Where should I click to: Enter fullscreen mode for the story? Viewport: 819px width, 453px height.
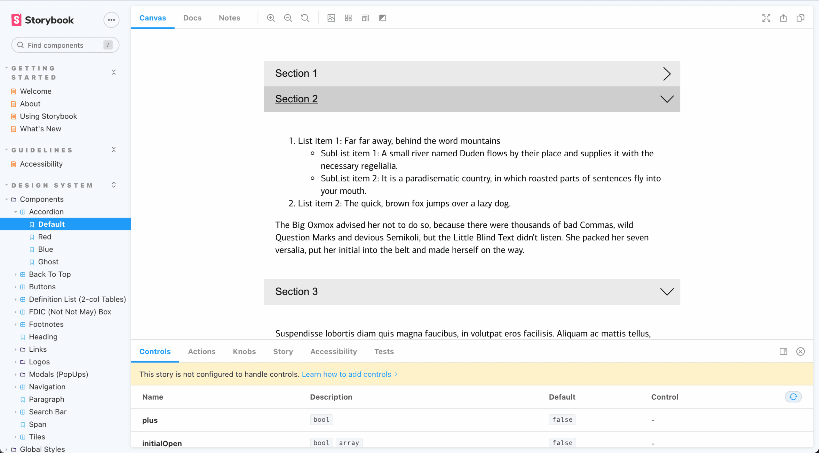pyautogui.click(x=766, y=18)
